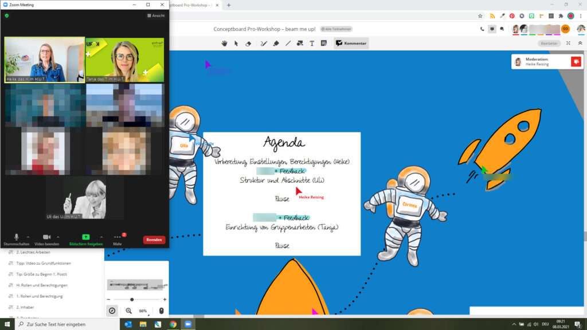Screen dimensions: 587x330
Task: Click the zoom slider handle
Action: [x=132, y=299]
